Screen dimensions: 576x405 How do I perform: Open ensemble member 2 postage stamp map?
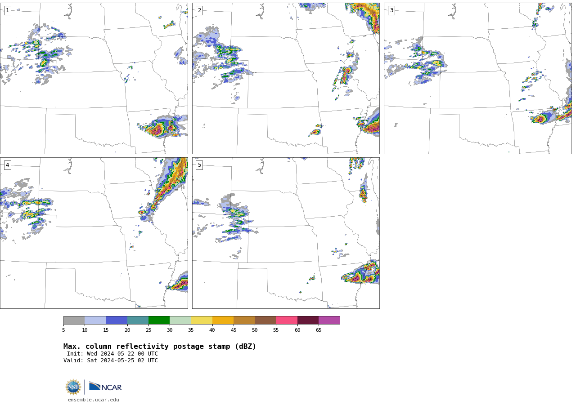coord(286,78)
